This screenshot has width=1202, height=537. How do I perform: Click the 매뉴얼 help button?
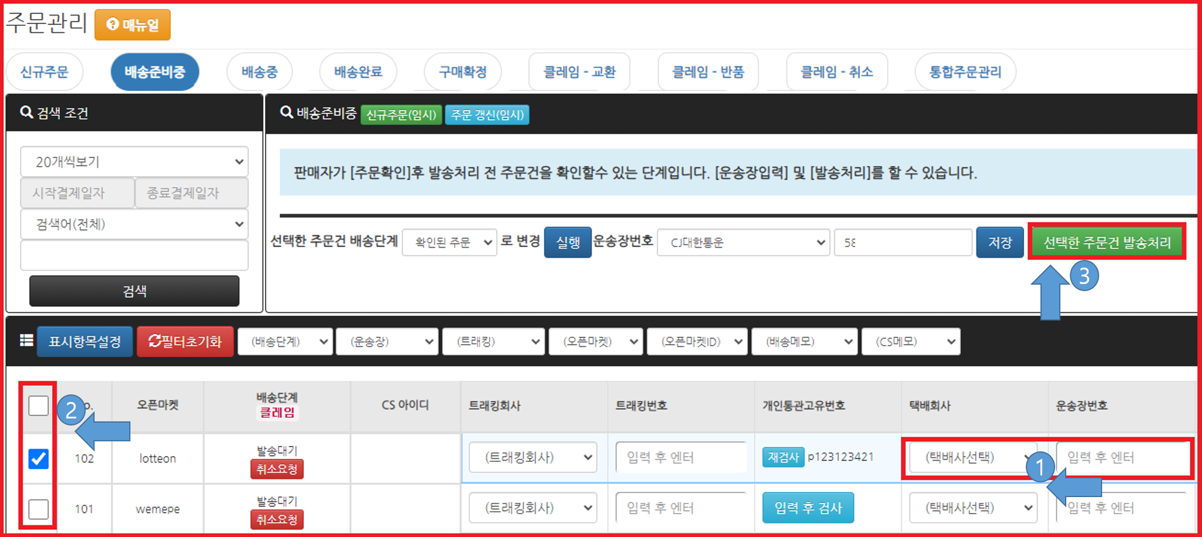point(133,25)
